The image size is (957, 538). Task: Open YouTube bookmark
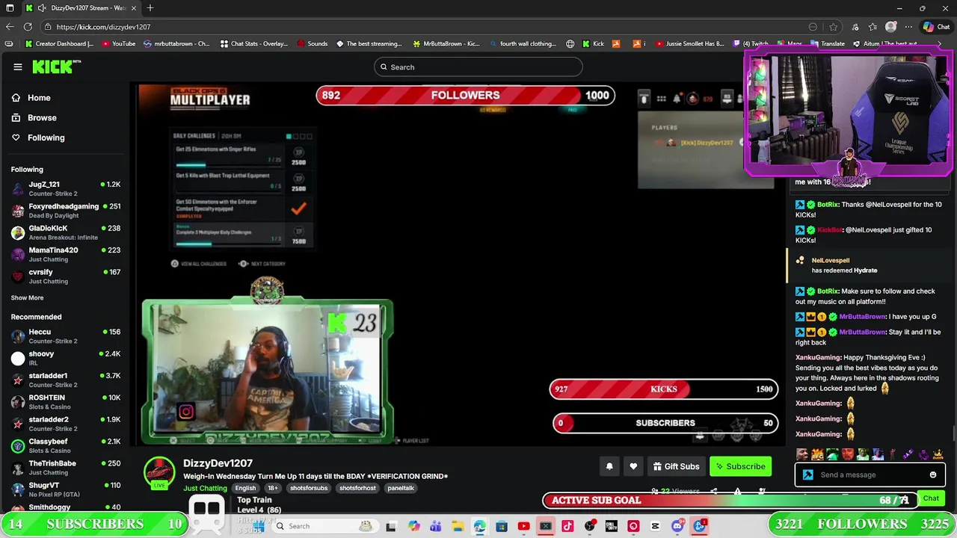(x=118, y=44)
